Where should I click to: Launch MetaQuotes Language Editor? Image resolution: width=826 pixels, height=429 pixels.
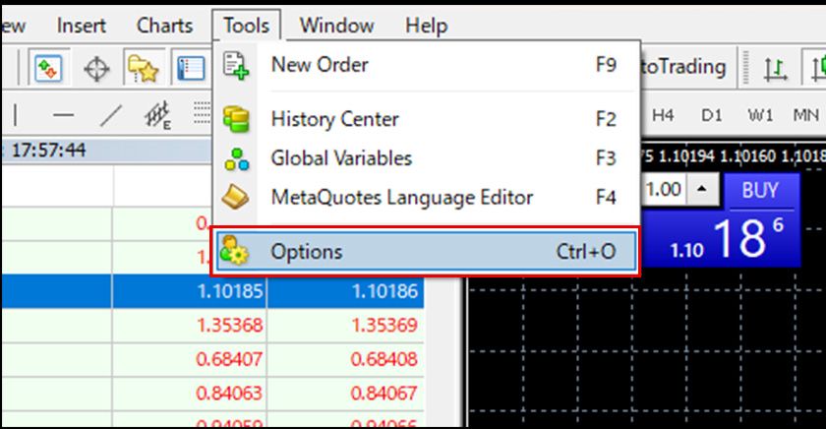(424, 197)
